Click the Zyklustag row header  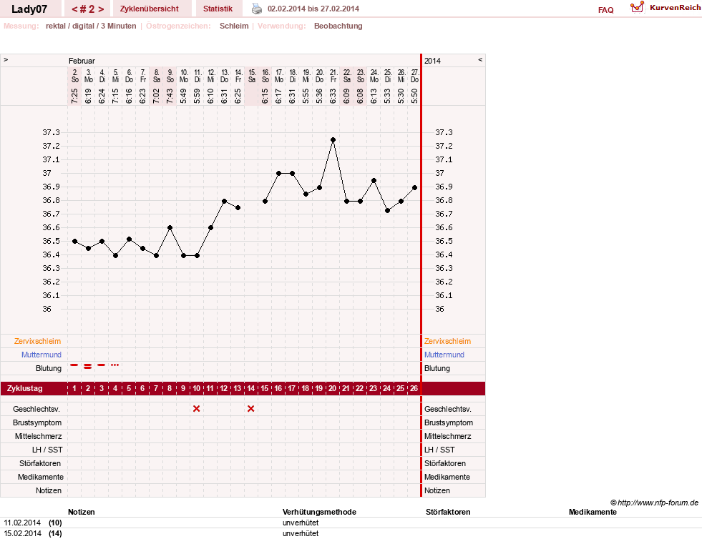[x=25, y=389]
